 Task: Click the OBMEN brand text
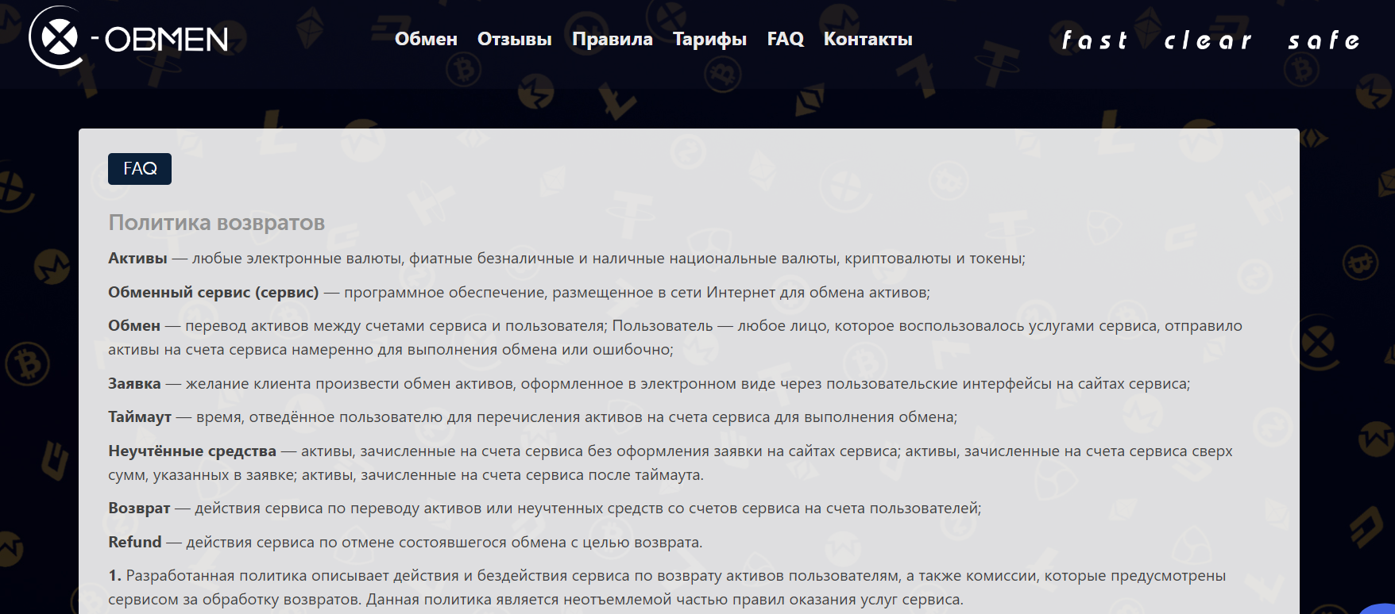tap(166, 40)
